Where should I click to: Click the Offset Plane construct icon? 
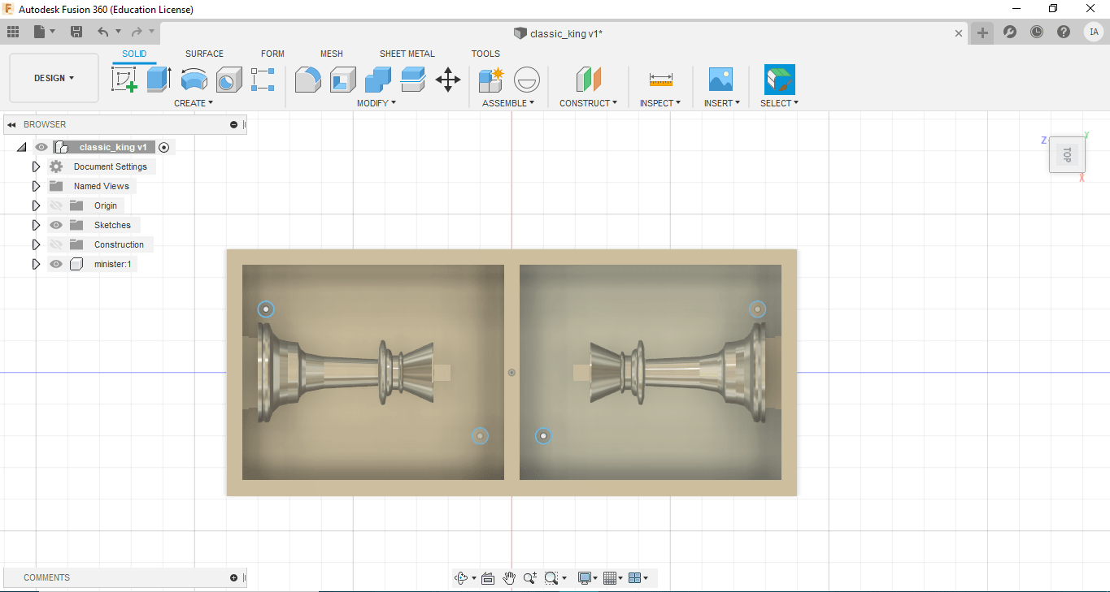point(588,80)
